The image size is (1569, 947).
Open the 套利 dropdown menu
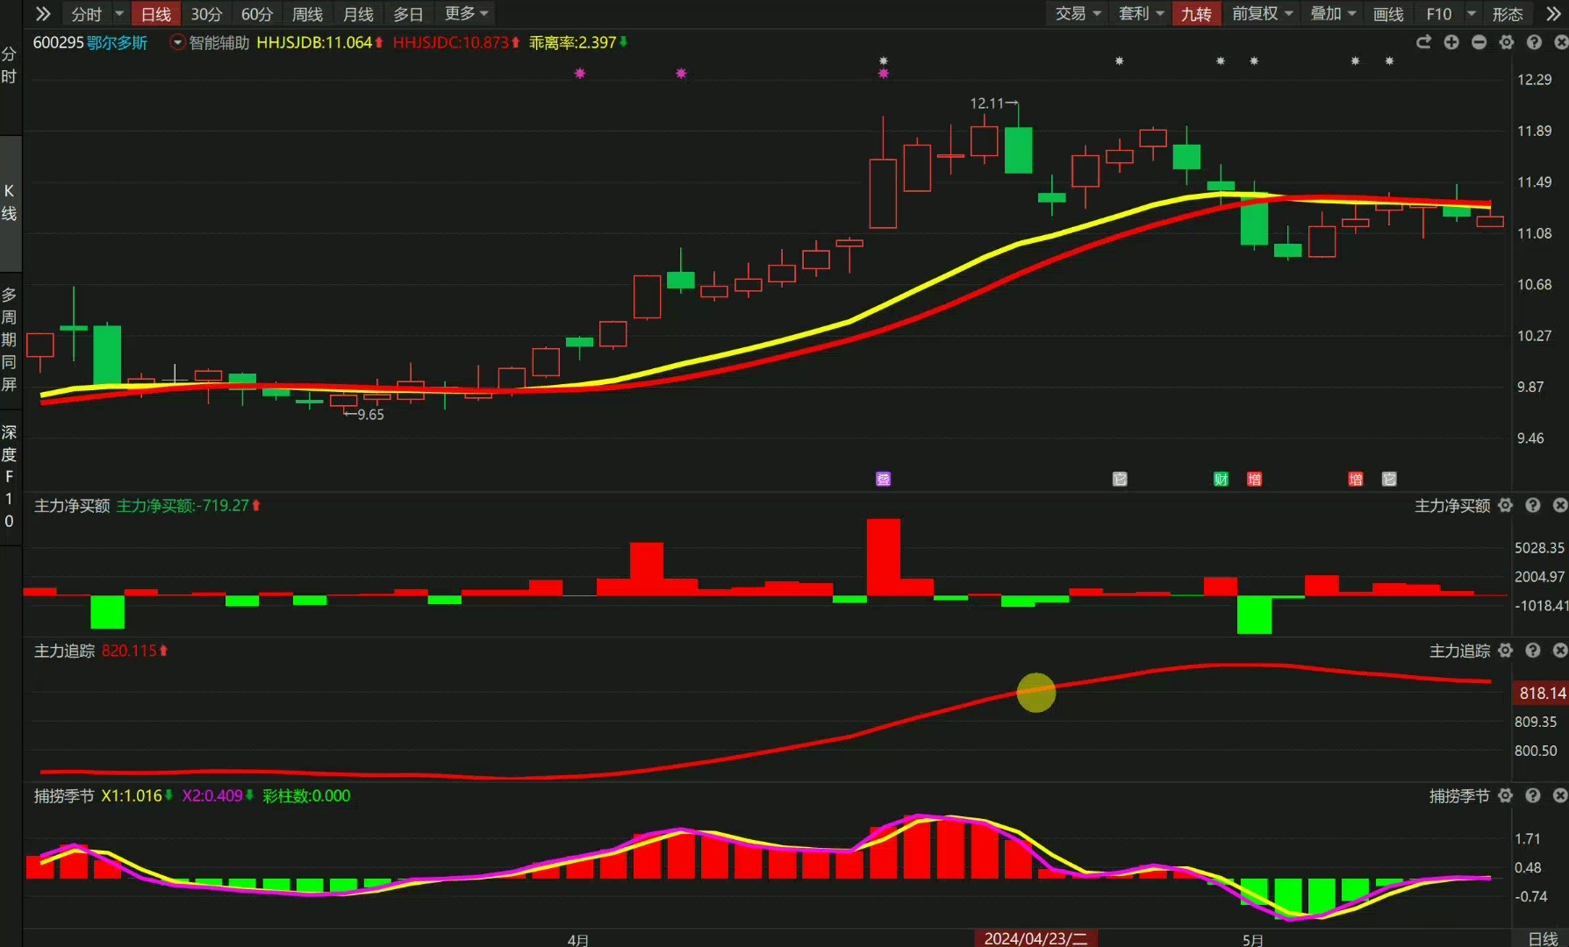[x=1141, y=14]
